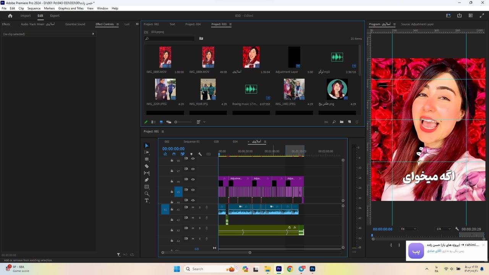The height and width of the screenshot is (275, 489).
Task: Hide track V6 with eye icon
Action: tap(193, 180)
